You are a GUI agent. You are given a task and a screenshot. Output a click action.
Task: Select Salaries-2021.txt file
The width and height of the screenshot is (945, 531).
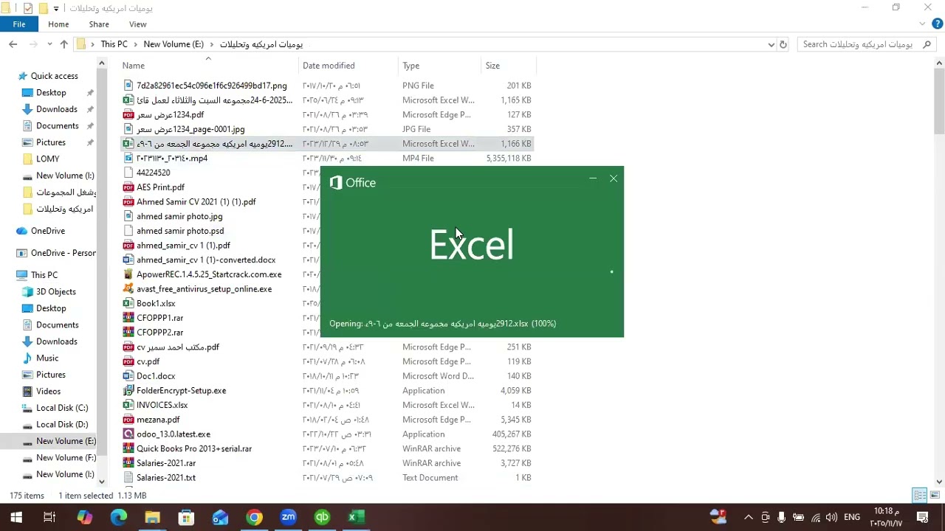pos(165,478)
